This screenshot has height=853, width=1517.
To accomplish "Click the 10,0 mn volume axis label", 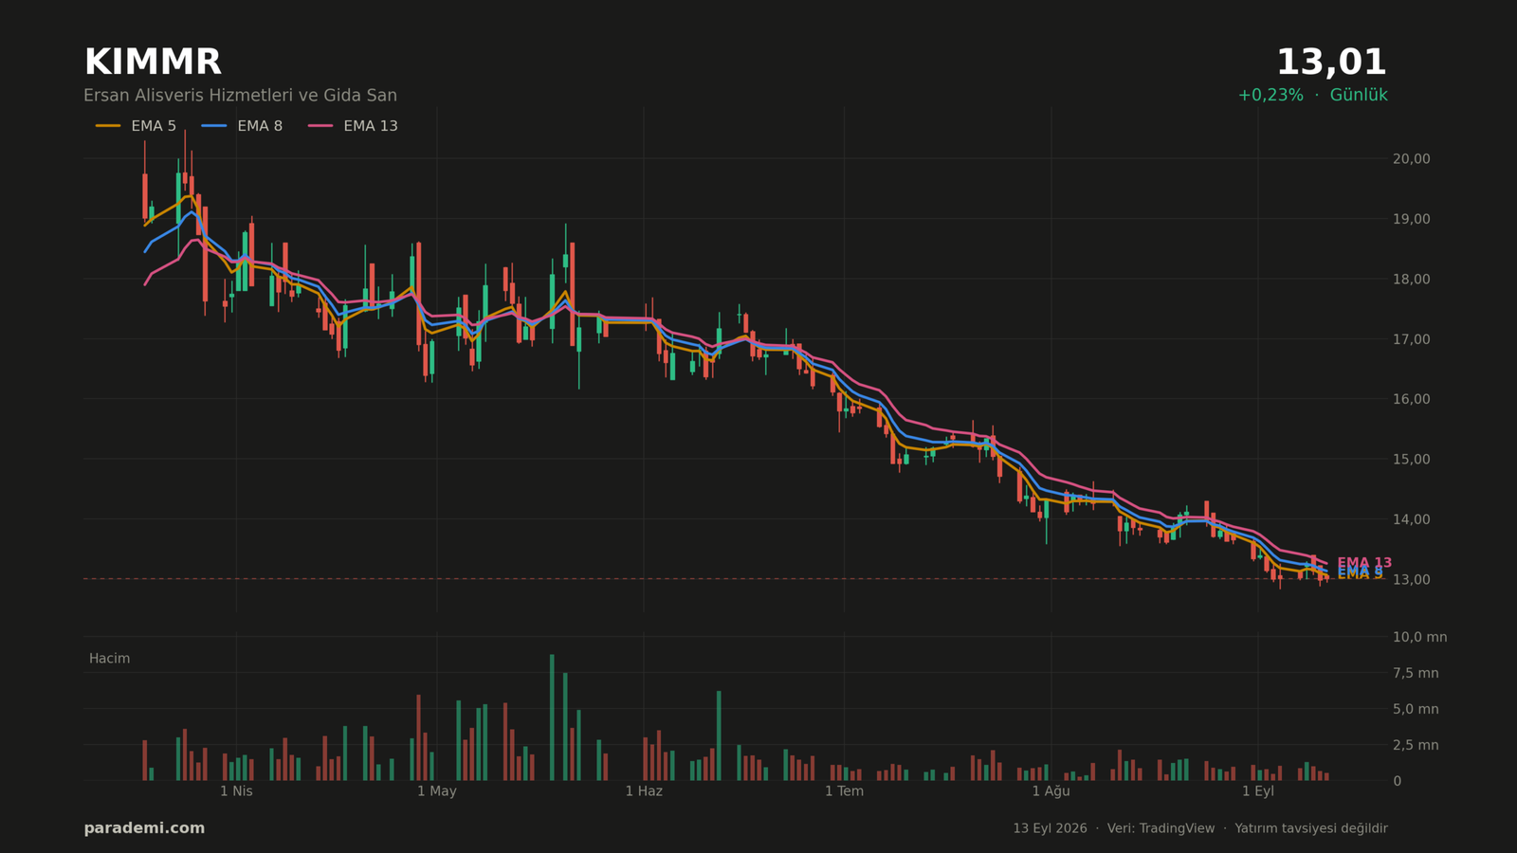I will (x=1419, y=637).
